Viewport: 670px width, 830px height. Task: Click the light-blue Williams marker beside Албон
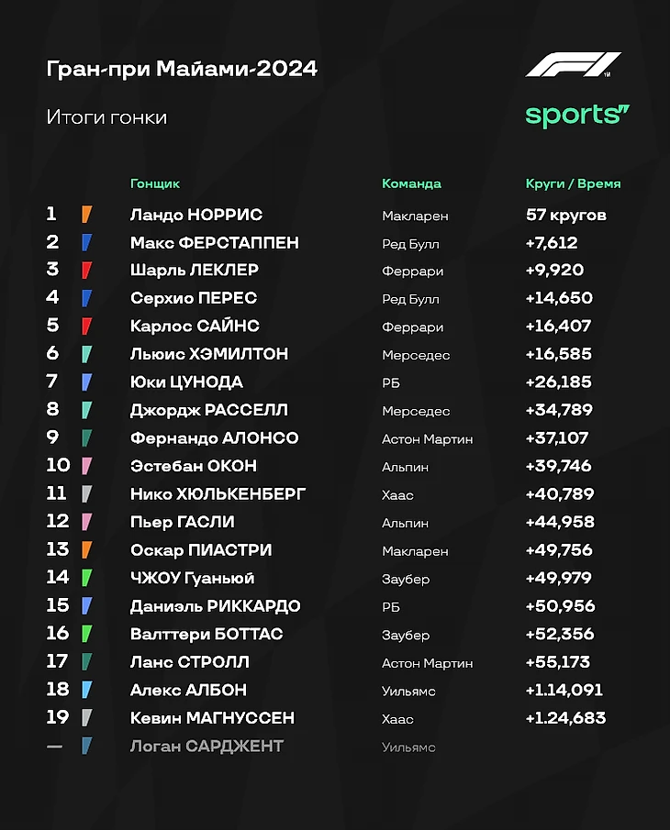coord(86,690)
